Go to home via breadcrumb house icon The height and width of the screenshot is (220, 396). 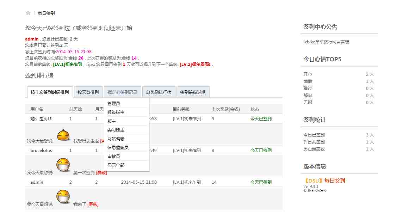click(28, 13)
